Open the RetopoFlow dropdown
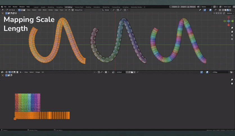The image size is (235, 136). (80, 10)
